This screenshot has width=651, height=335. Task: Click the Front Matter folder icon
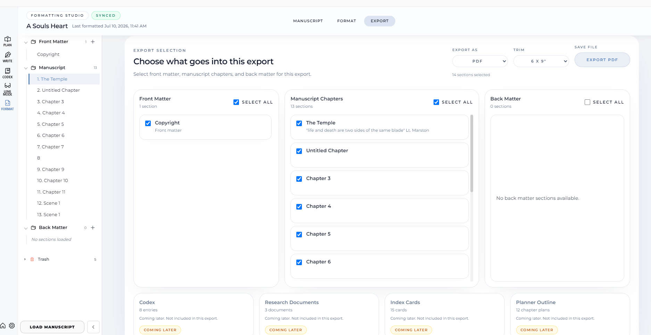[x=33, y=42]
